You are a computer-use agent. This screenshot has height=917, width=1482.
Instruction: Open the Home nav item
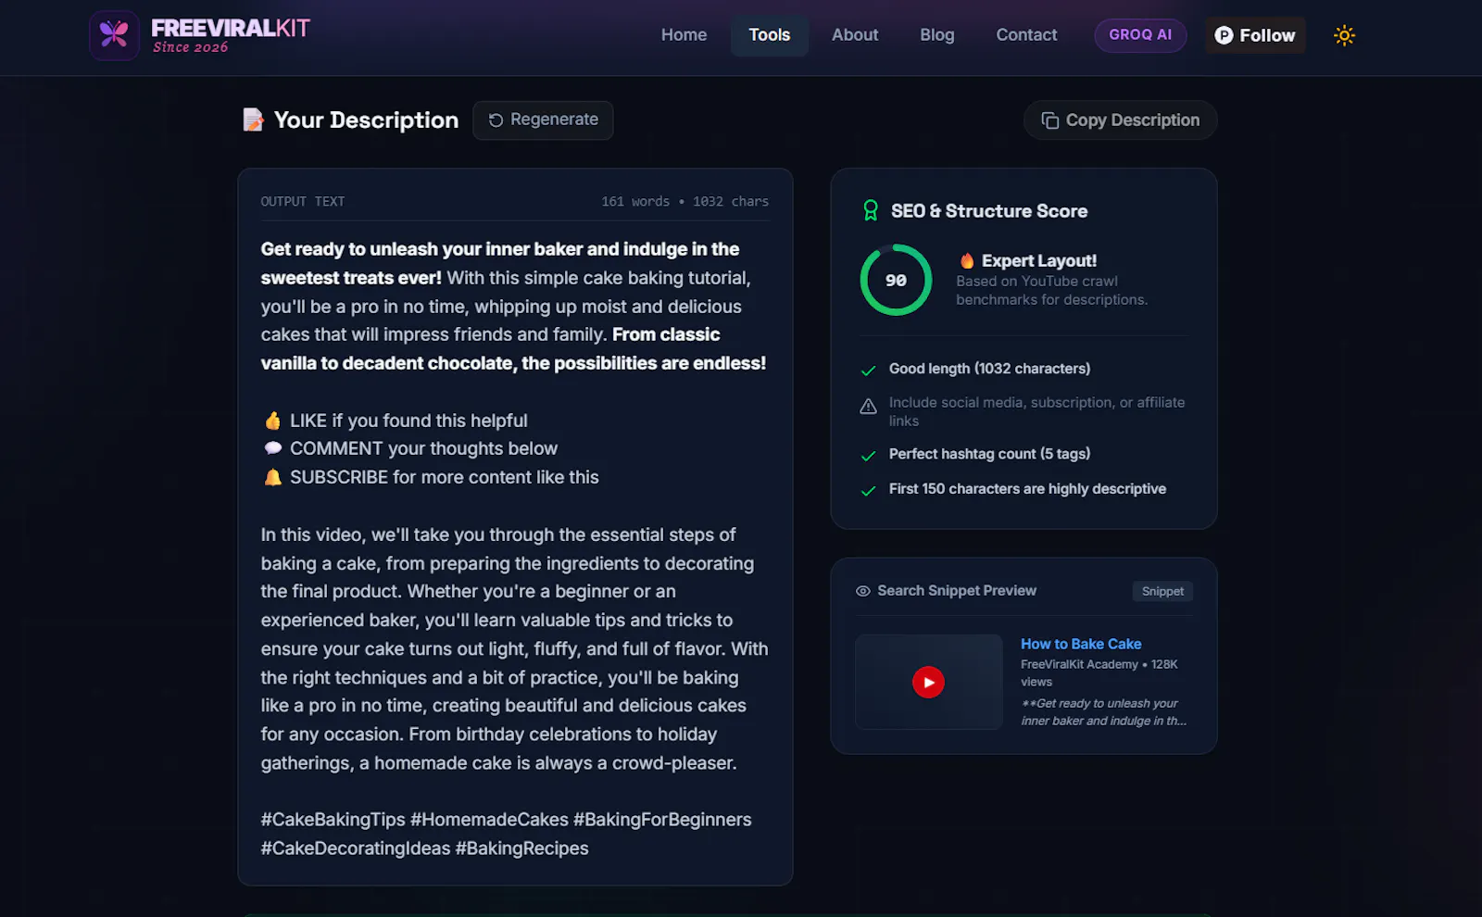[x=684, y=35]
